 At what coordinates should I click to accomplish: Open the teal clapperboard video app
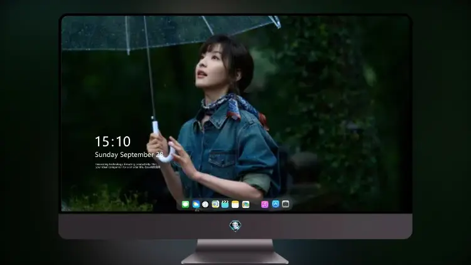click(x=225, y=205)
